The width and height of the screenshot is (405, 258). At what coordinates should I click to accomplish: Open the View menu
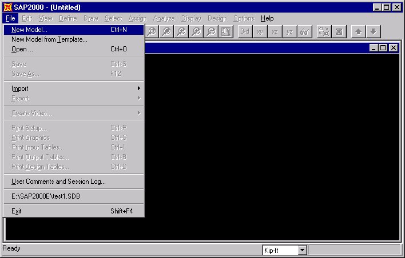click(46, 18)
